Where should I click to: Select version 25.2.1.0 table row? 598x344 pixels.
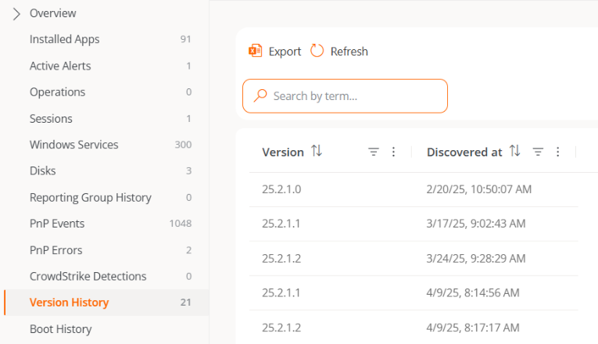pyautogui.click(x=414, y=189)
